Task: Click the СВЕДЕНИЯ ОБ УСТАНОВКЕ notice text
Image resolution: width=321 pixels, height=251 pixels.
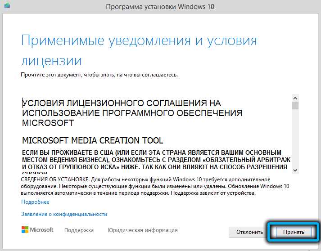Action: coord(155,186)
